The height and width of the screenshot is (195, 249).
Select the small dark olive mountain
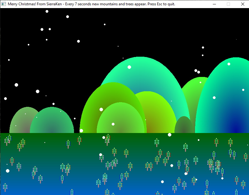point(184,126)
